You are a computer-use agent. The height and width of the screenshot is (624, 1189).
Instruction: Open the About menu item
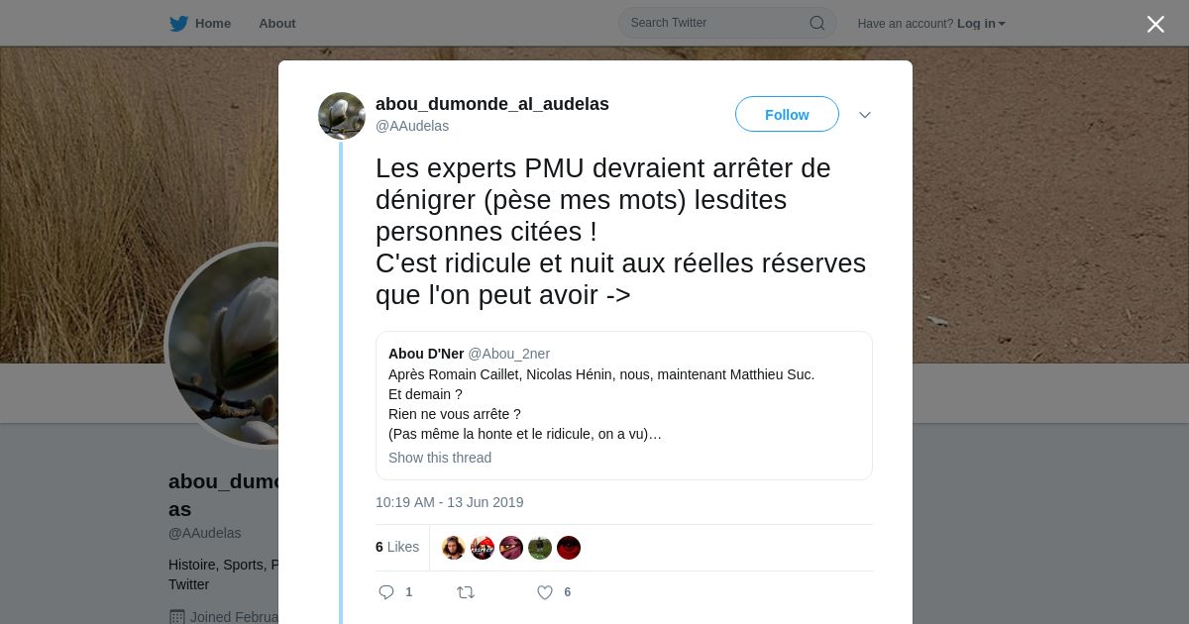277,24
